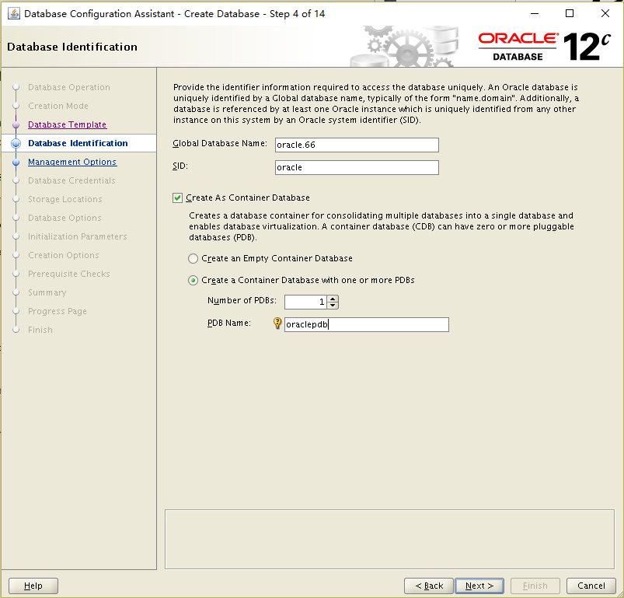
Task: Go to Database Template step
Action: point(68,124)
